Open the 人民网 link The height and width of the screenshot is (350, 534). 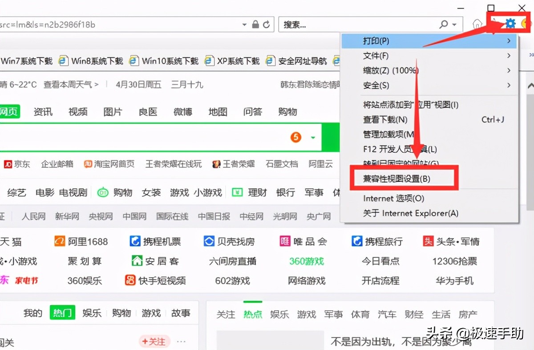34,216
